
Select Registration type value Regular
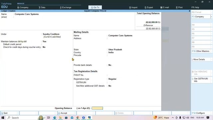pos(112,79)
